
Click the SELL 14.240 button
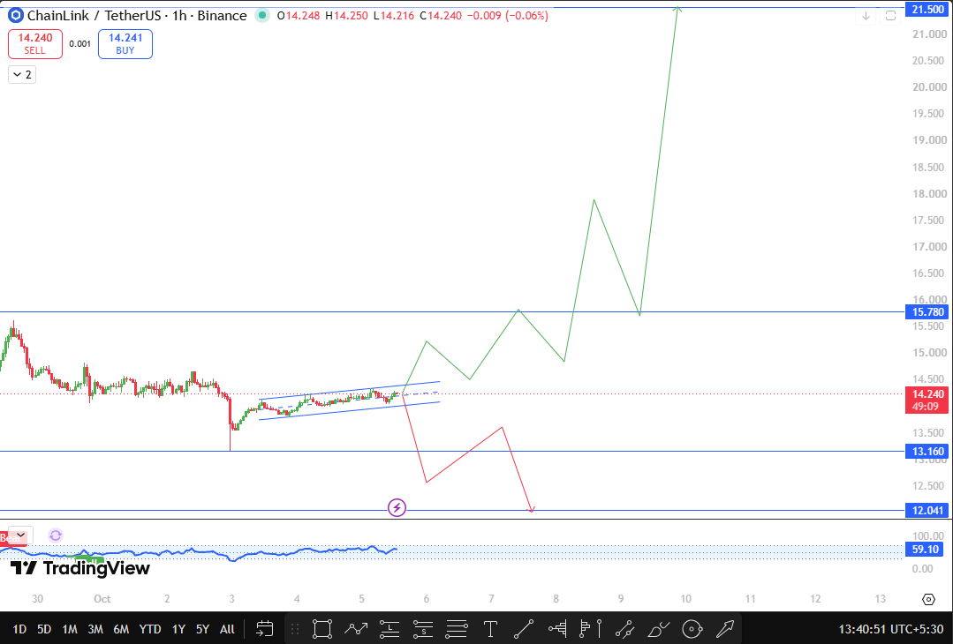[35, 44]
